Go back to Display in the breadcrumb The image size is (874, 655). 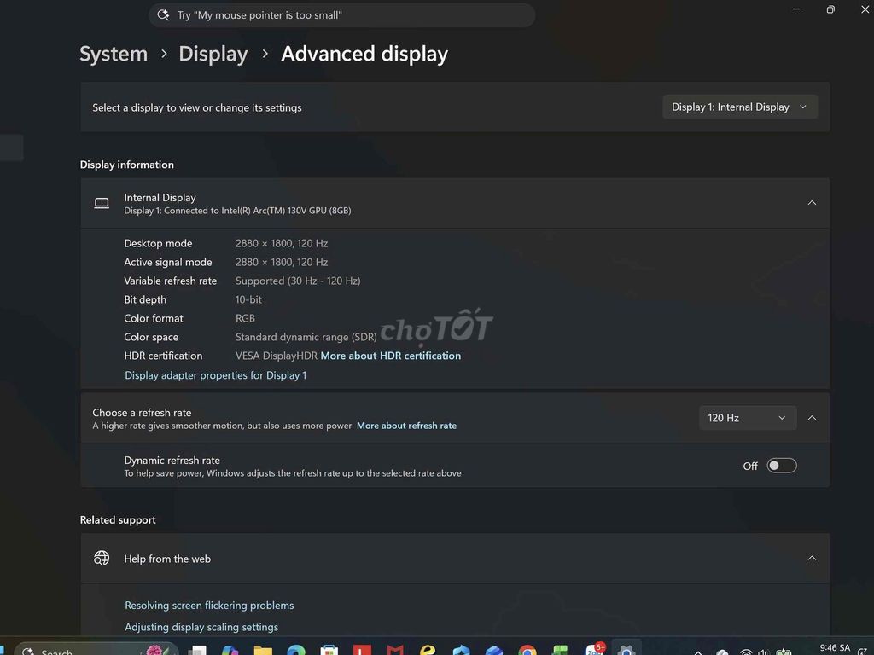tap(213, 54)
